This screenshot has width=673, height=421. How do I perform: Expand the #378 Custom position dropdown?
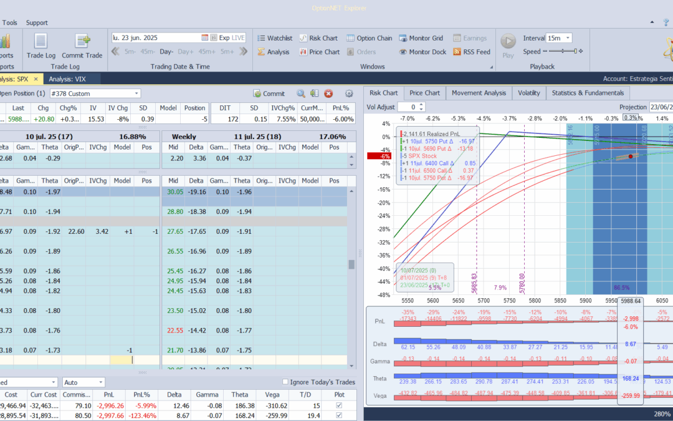point(136,94)
